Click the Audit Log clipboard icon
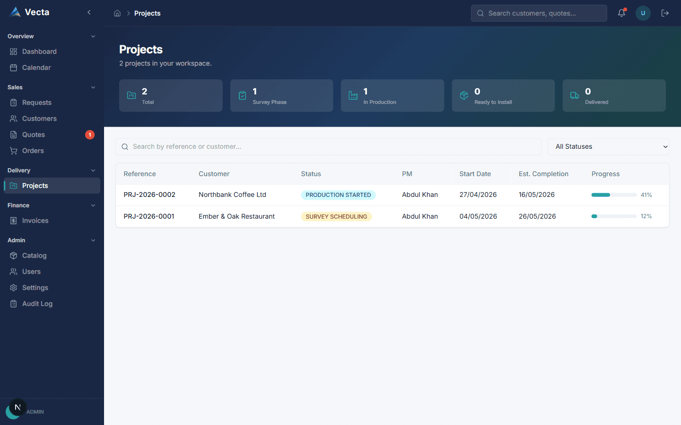 tap(13, 304)
